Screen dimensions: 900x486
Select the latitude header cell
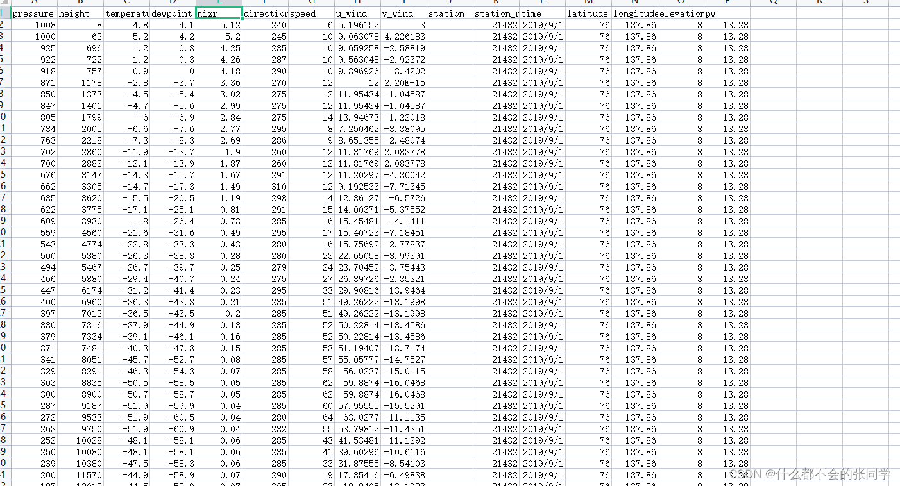[588, 13]
